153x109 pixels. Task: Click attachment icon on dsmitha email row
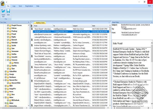pyautogui.click(x=32, y=40)
